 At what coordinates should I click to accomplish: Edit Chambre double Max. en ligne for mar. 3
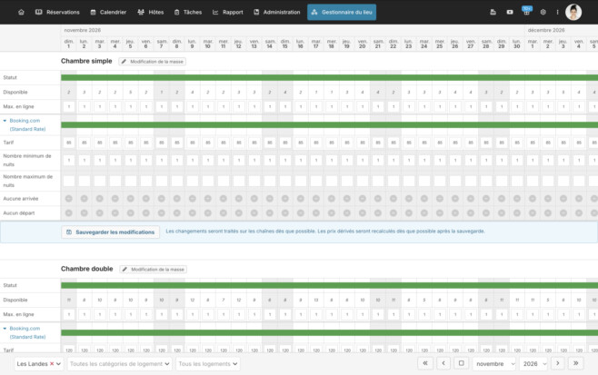(100, 314)
